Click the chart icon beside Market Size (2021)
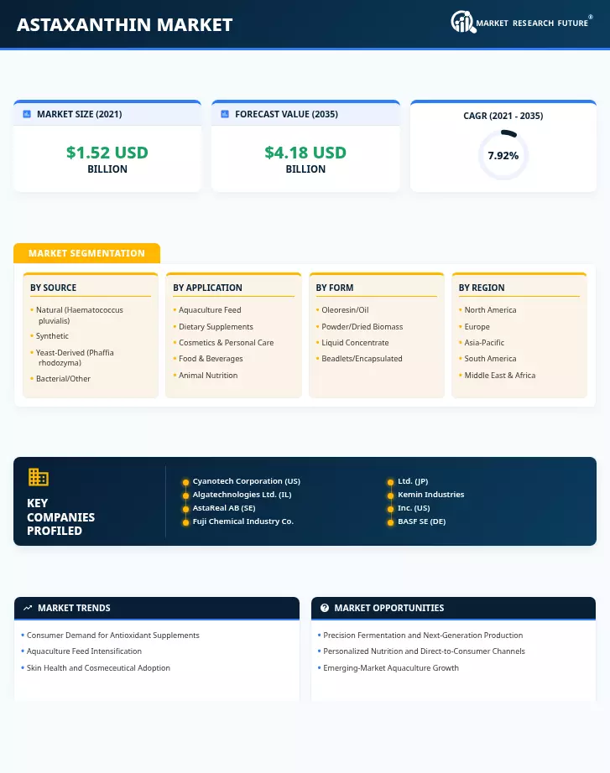The height and width of the screenshot is (773, 610). tap(27, 114)
